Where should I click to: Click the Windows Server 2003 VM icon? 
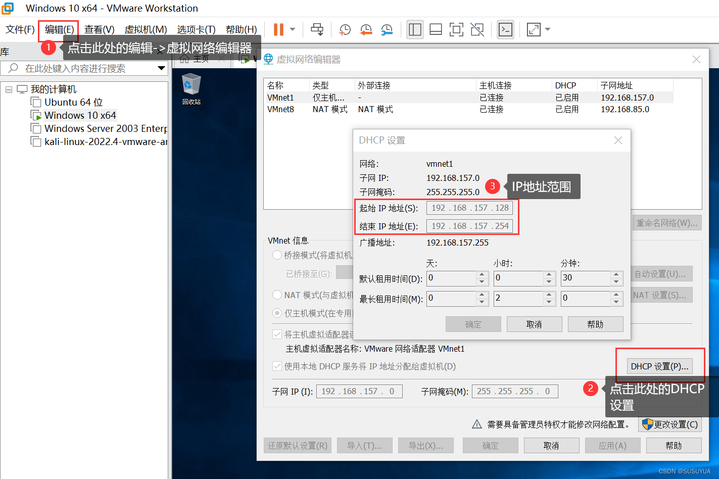point(36,128)
